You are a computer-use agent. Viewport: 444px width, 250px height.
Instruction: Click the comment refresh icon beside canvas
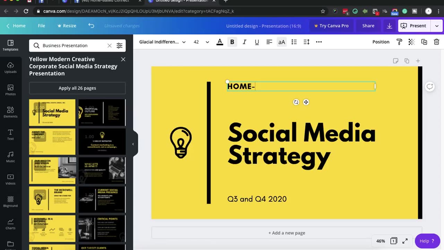click(430, 86)
